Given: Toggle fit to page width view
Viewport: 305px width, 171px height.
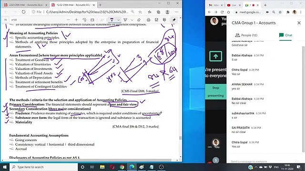Looking at the screenshot, I should click(92, 20).
